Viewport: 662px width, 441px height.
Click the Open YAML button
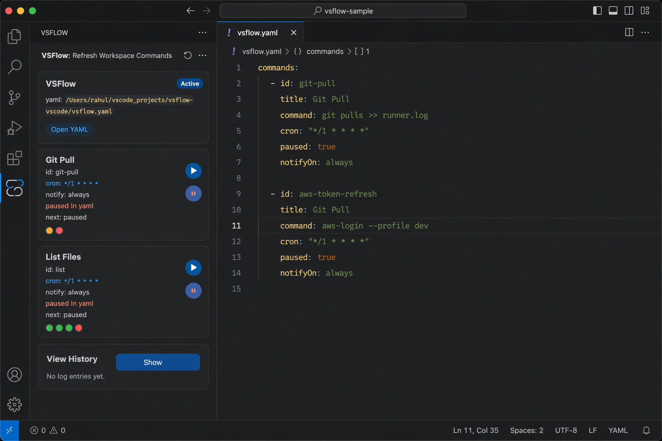coord(69,129)
